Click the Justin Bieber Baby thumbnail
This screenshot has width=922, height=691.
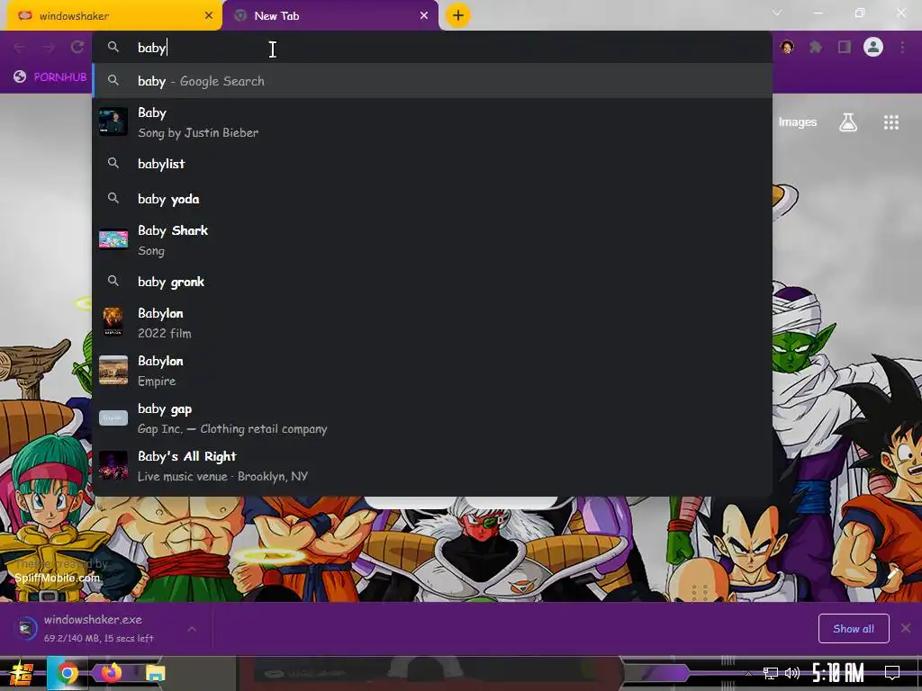pos(113,122)
